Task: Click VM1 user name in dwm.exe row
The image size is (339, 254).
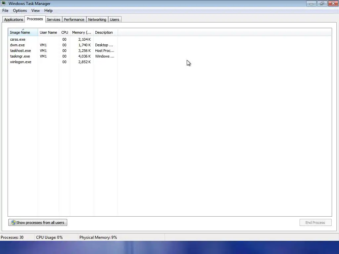Action: (43, 45)
